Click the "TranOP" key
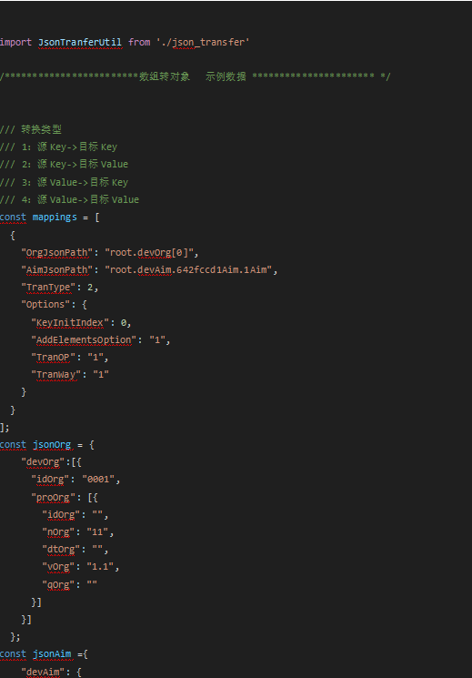This screenshot has height=678, width=472. [x=54, y=357]
